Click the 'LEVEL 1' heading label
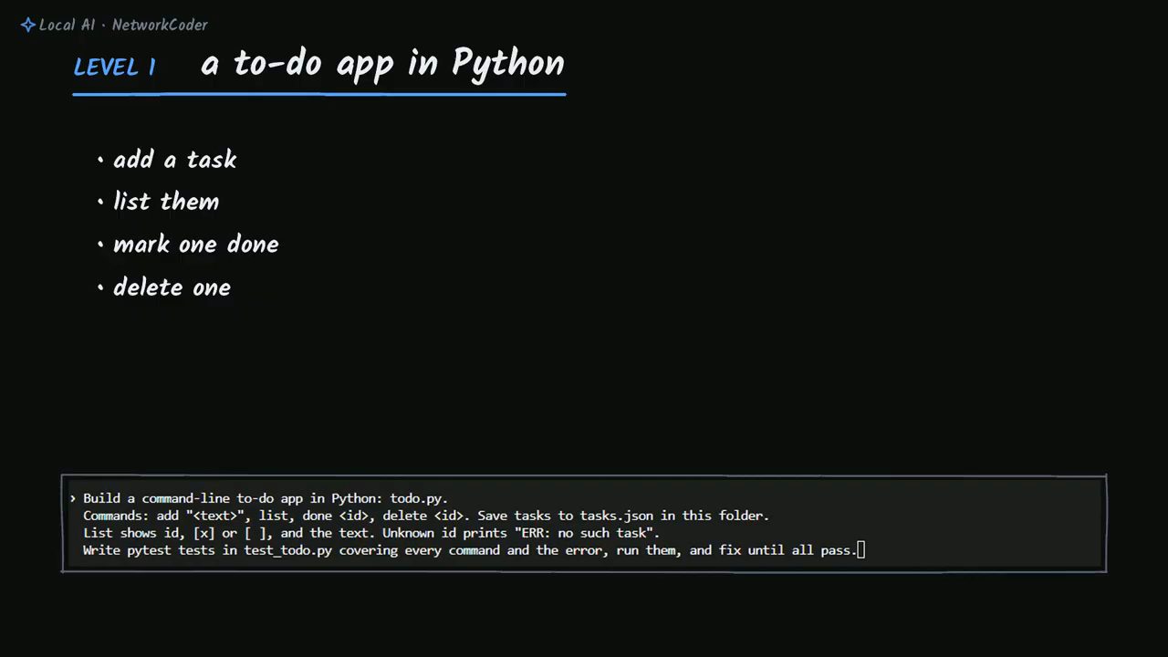Viewport: 1168px width, 657px height. click(x=115, y=68)
